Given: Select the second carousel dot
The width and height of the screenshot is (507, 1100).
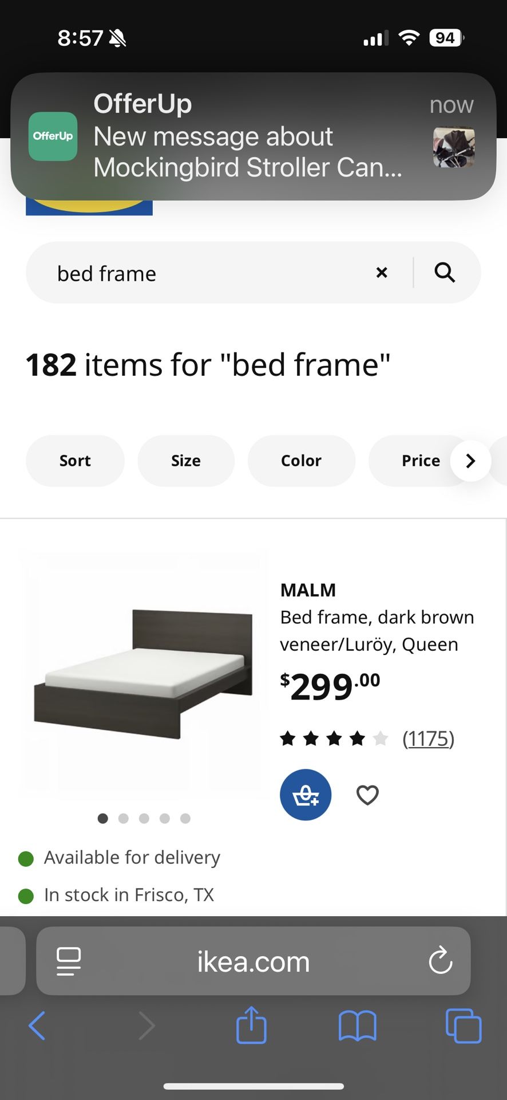Looking at the screenshot, I should pos(124,818).
